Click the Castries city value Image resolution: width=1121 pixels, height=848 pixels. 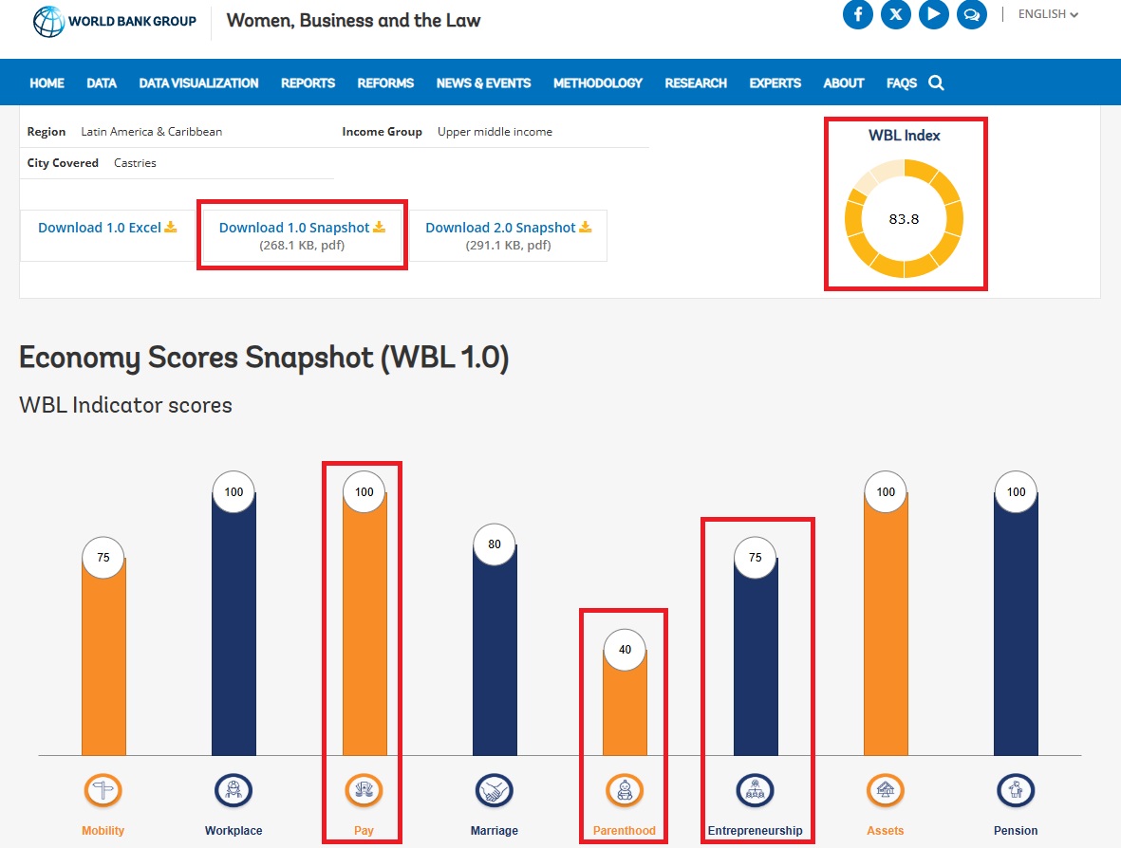(135, 163)
